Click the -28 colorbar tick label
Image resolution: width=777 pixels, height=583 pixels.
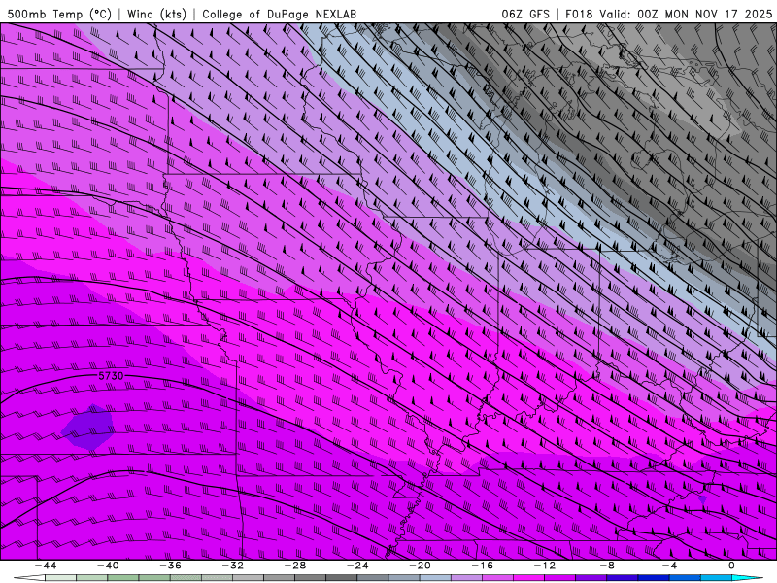(x=295, y=566)
